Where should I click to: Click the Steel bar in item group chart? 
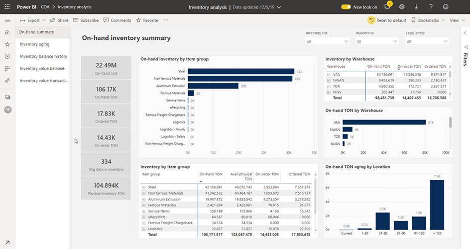pyautogui.click(x=240, y=72)
